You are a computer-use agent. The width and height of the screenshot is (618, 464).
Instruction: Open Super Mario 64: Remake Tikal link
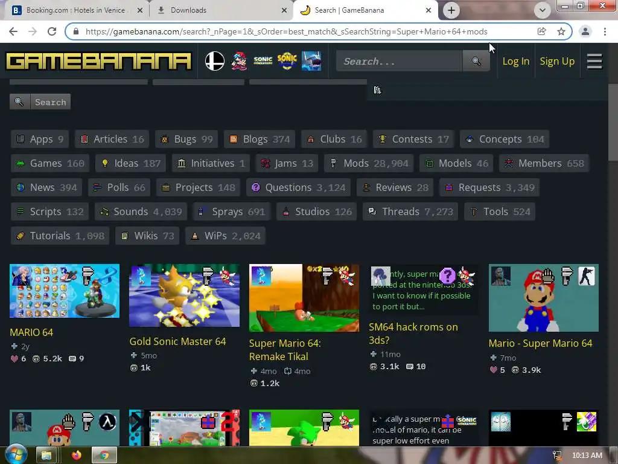285,350
